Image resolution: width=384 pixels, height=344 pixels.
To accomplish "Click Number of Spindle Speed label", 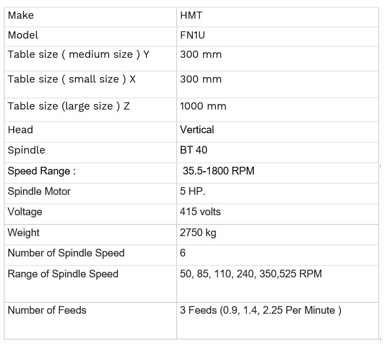I will (x=66, y=253).
